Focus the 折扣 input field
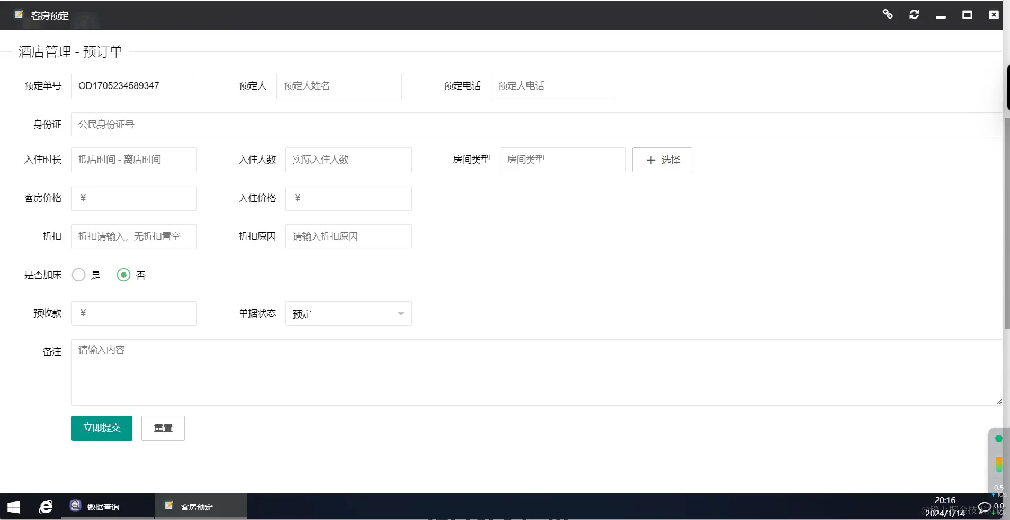Viewport: 1010px width, 520px height. click(134, 237)
